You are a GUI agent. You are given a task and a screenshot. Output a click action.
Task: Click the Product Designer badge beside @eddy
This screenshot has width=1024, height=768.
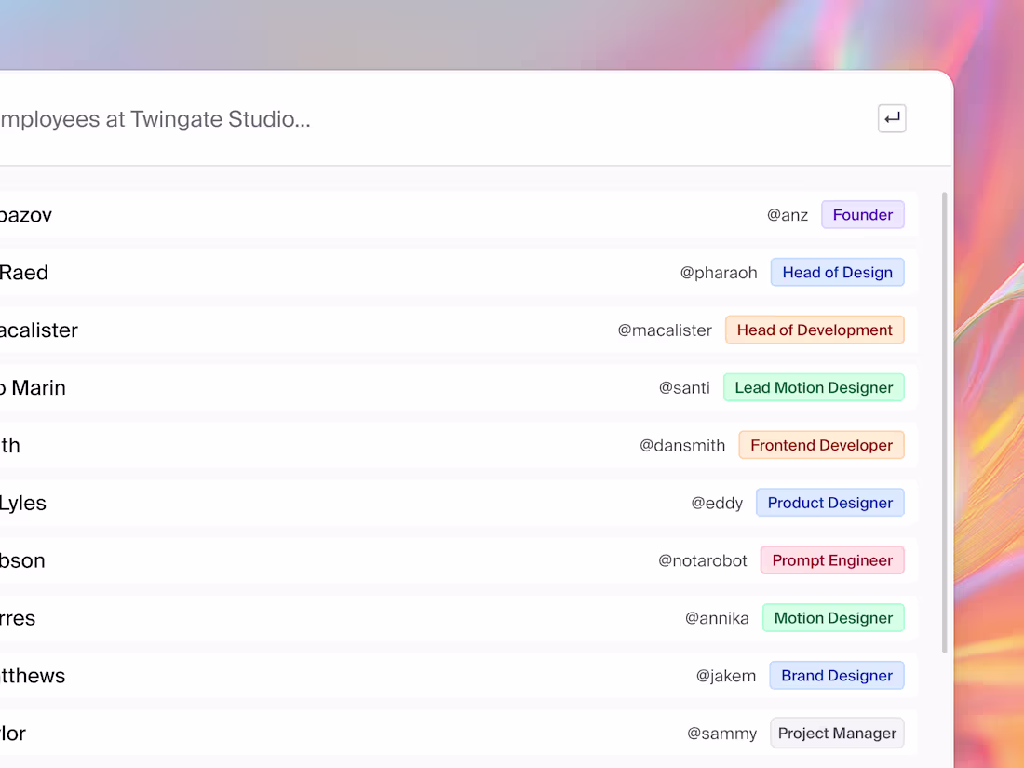click(829, 503)
